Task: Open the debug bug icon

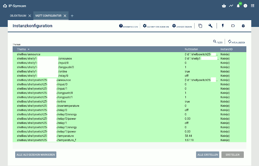Action: [x=243, y=26]
